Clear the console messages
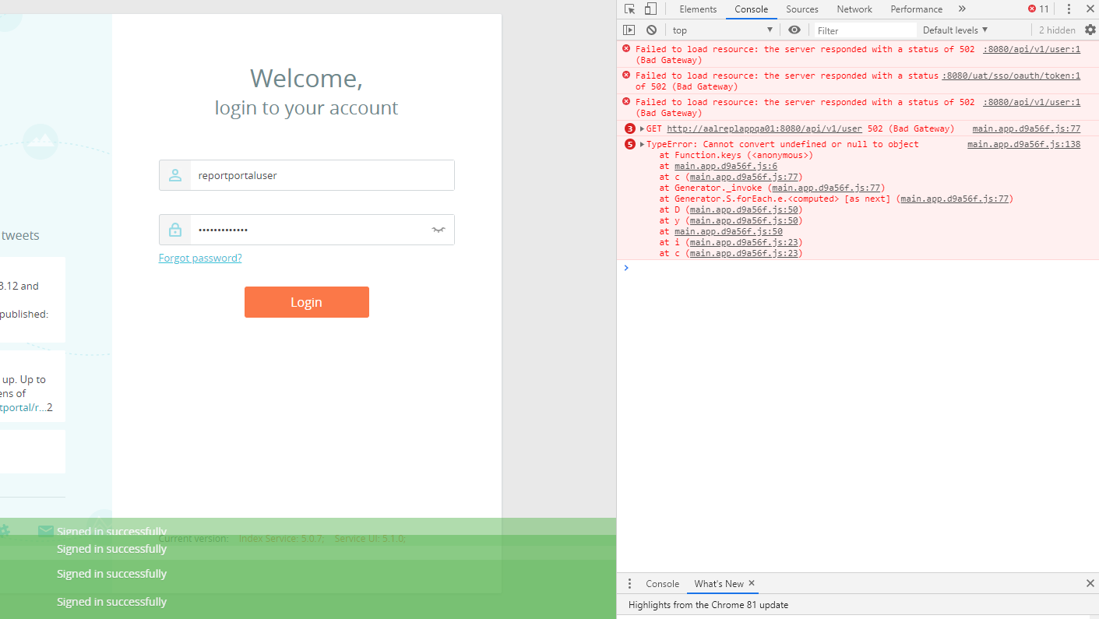The height and width of the screenshot is (619, 1099). click(651, 30)
